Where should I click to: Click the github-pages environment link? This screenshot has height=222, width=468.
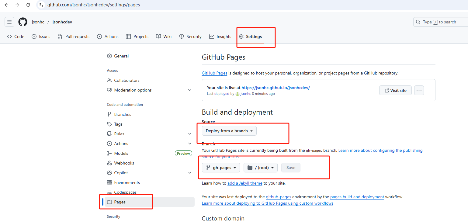pyautogui.click(x=279, y=197)
